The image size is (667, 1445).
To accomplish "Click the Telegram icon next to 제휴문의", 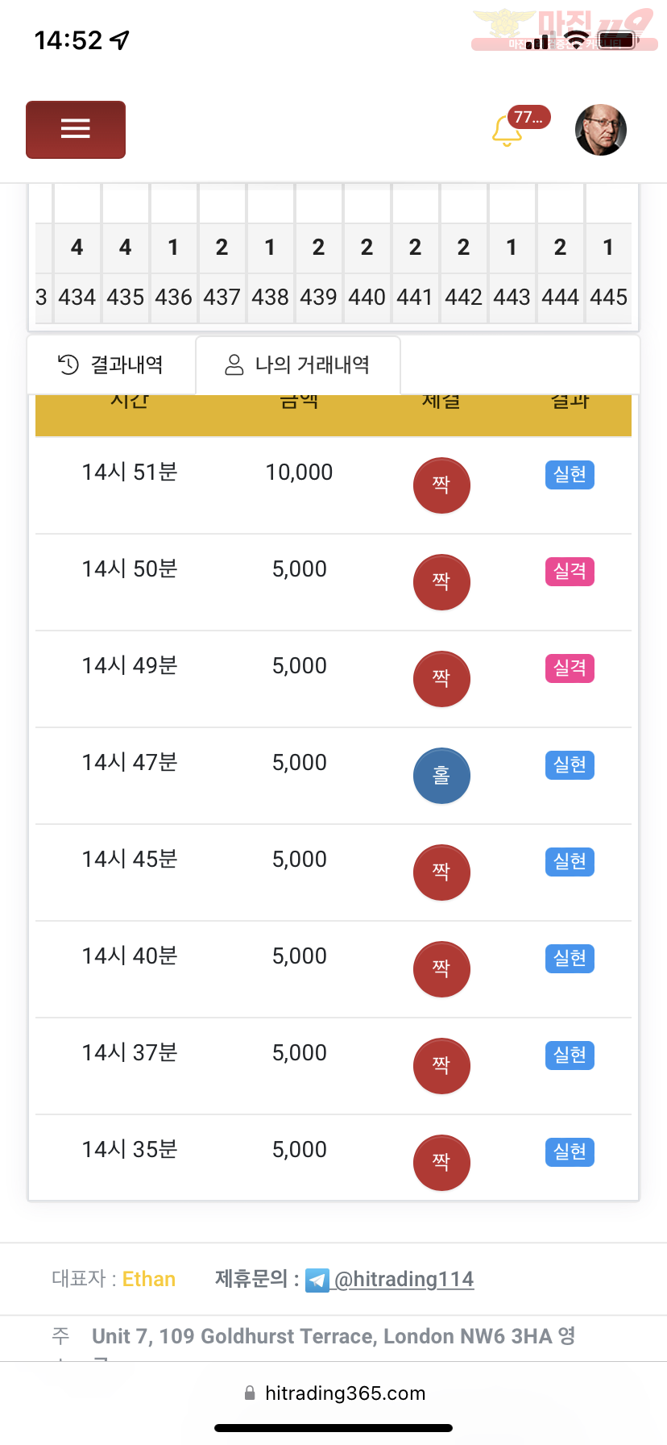I will [317, 1280].
